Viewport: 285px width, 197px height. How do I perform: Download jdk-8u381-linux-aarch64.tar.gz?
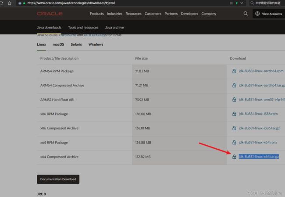[x=262, y=85]
